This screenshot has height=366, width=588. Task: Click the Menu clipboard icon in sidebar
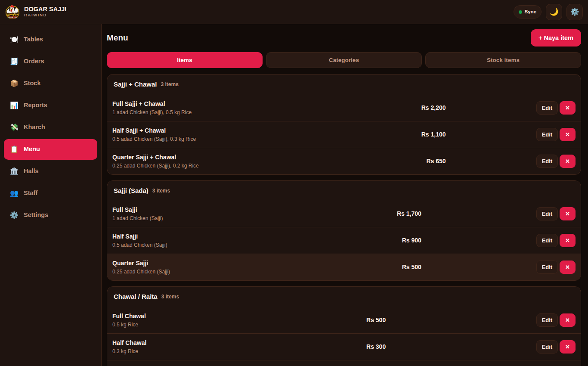coord(14,149)
